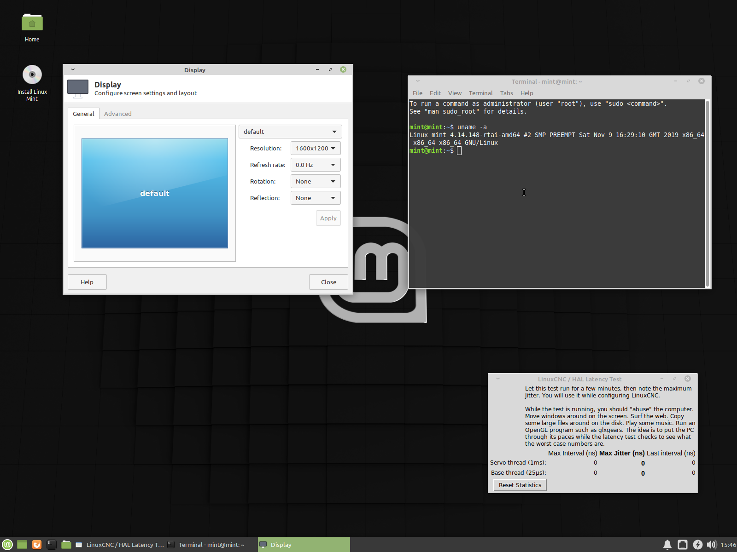Open the Linux Mint start menu
737x552 pixels.
[x=7, y=545]
